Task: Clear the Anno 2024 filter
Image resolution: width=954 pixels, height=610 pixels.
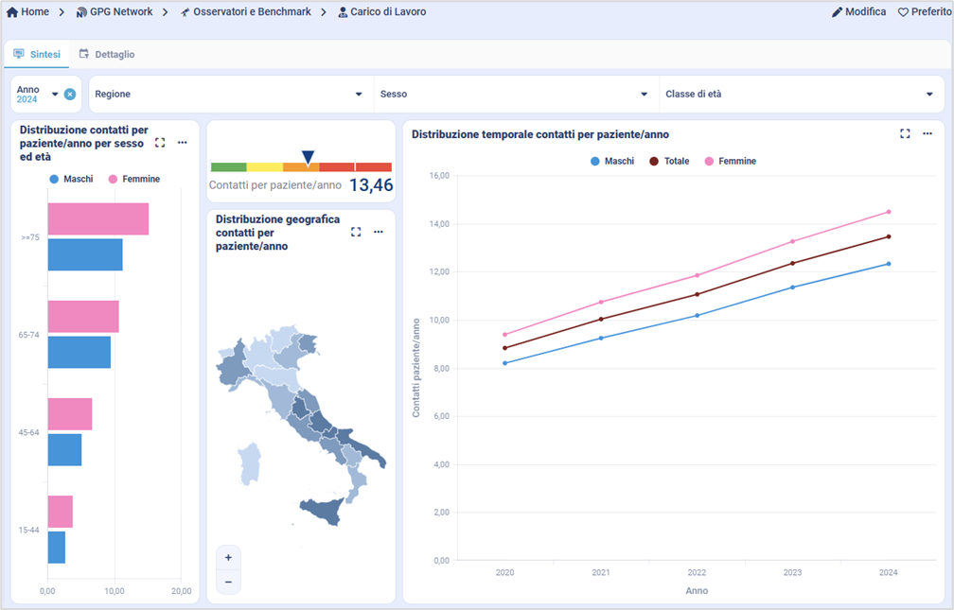Action: pyautogui.click(x=70, y=95)
